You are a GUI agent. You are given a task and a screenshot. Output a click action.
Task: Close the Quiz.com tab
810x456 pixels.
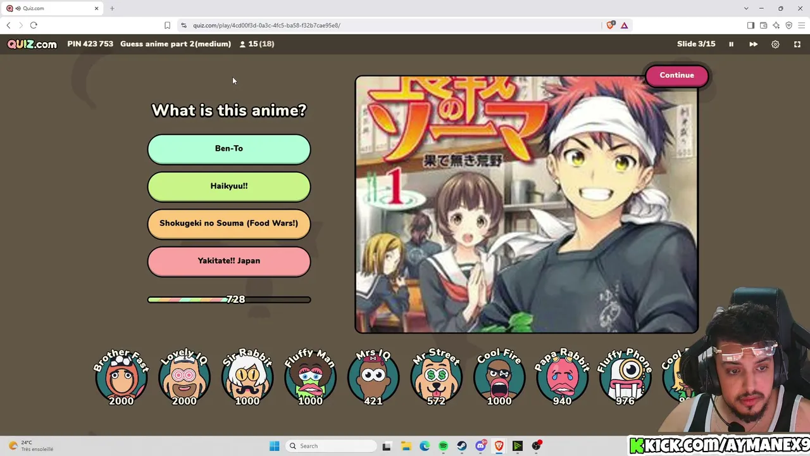pos(97,8)
